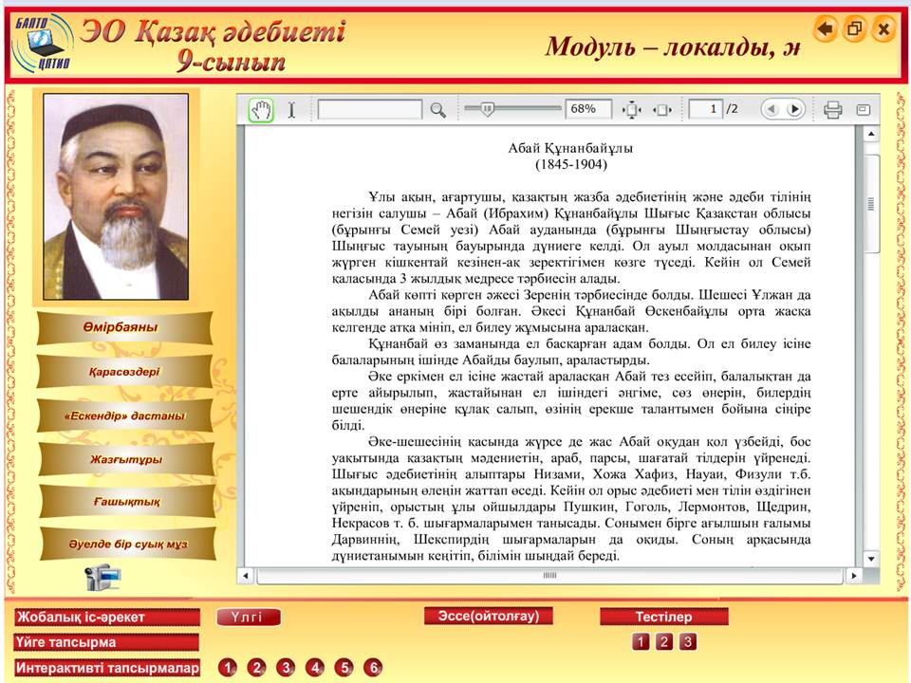Click the Үлгі button

click(x=248, y=617)
